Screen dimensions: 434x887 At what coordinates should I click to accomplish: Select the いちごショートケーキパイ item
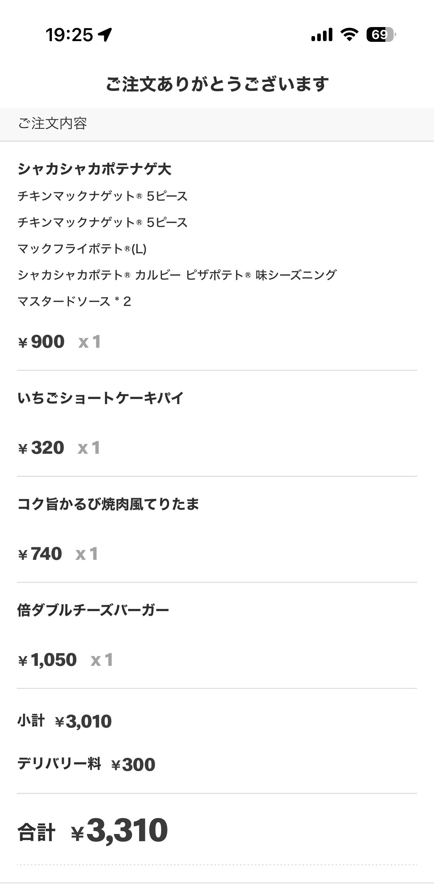[x=101, y=398]
